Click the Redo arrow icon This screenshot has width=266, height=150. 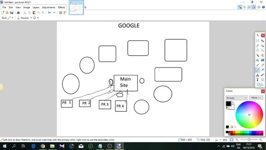pos(54,12)
